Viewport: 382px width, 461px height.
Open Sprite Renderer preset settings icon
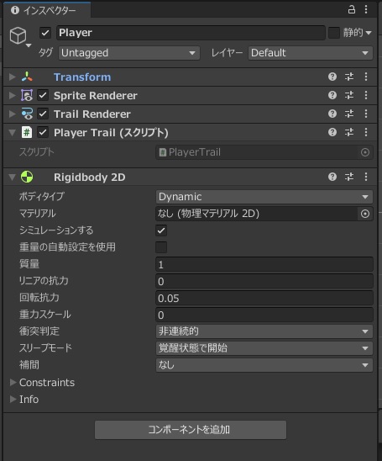[x=349, y=95]
